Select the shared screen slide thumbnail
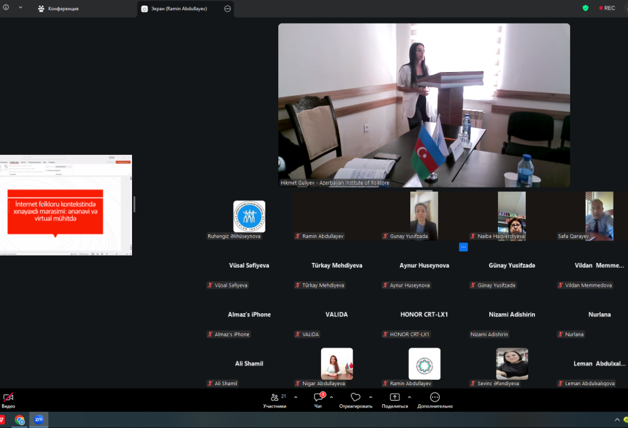Viewport: 628px width, 428px height. click(66, 205)
